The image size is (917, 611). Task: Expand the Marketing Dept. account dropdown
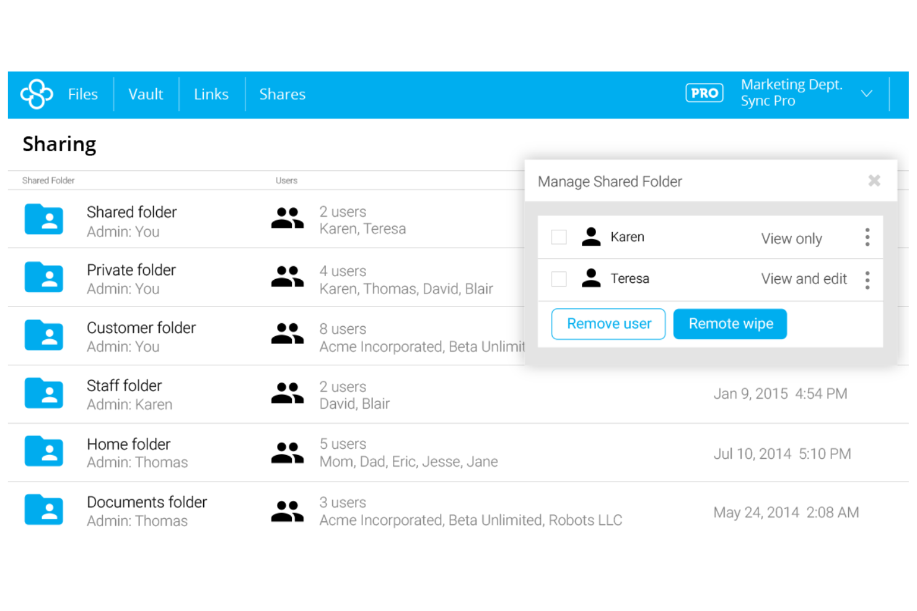(x=866, y=94)
